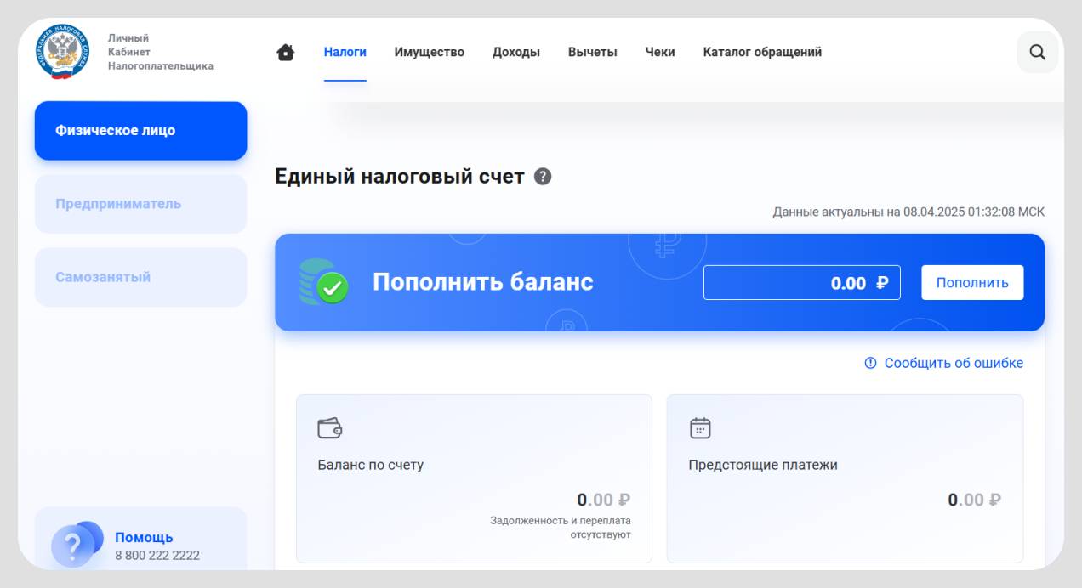Viewport: 1082px width, 588px height.
Task: Open the Налоги tab
Action: [345, 53]
